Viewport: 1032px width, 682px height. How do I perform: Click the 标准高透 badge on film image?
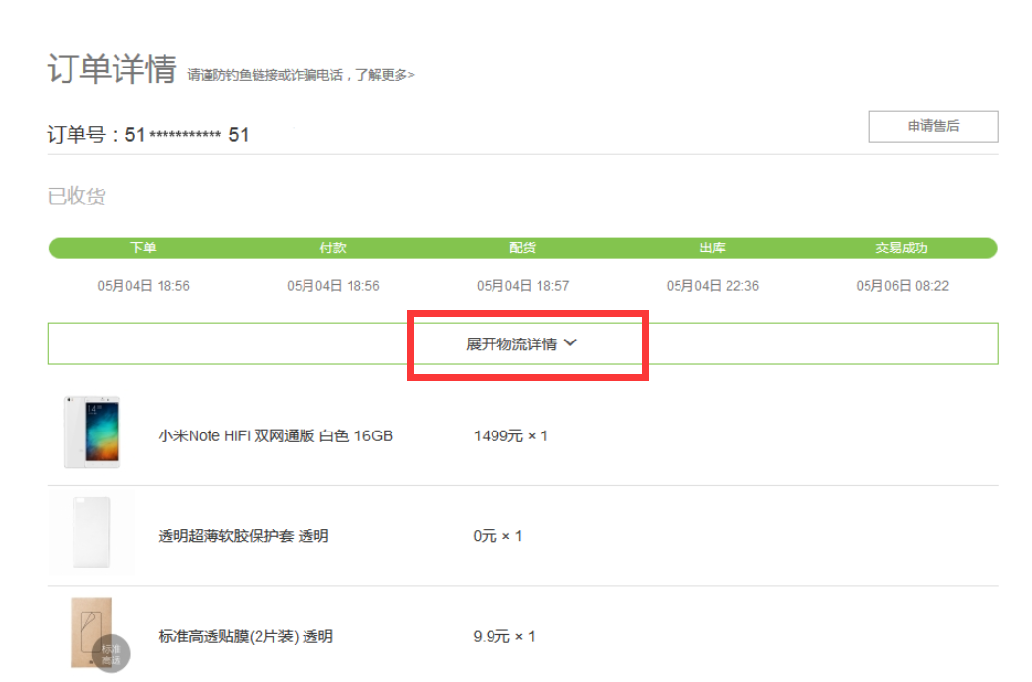click(111, 654)
